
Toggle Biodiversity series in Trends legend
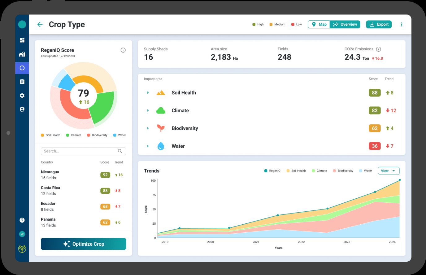(x=343, y=171)
